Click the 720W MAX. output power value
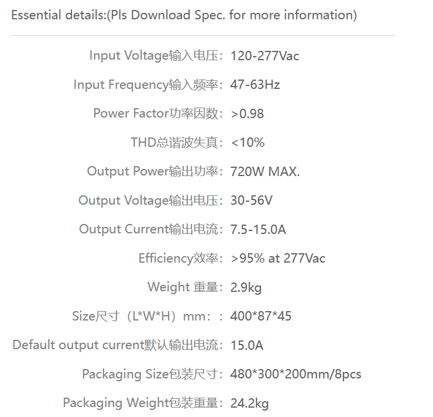Image resolution: width=433 pixels, height=417 pixels. click(x=265, y=172)
